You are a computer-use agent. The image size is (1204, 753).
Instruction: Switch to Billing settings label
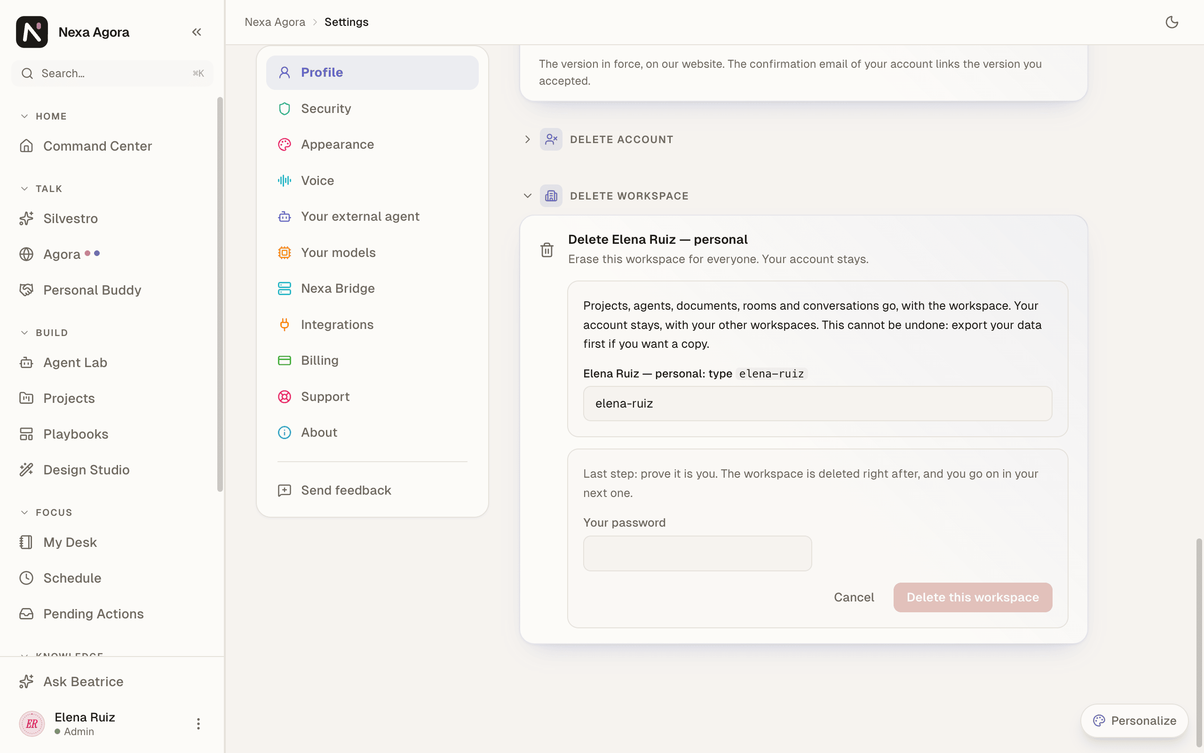[x=319, y=360]
